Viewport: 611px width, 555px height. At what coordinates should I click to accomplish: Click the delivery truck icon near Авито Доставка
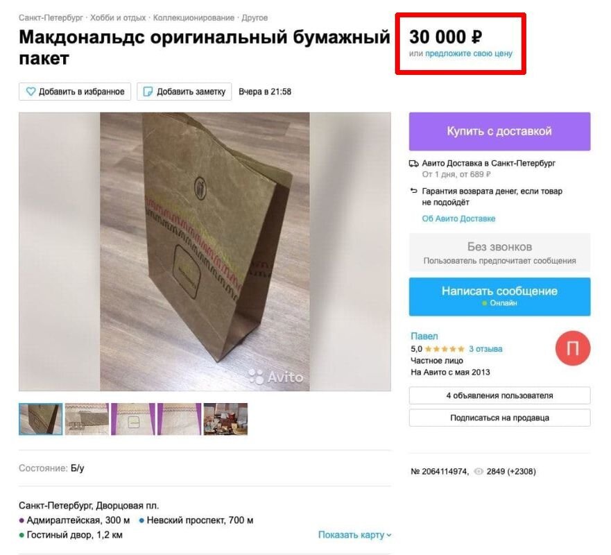coord(414,163)
